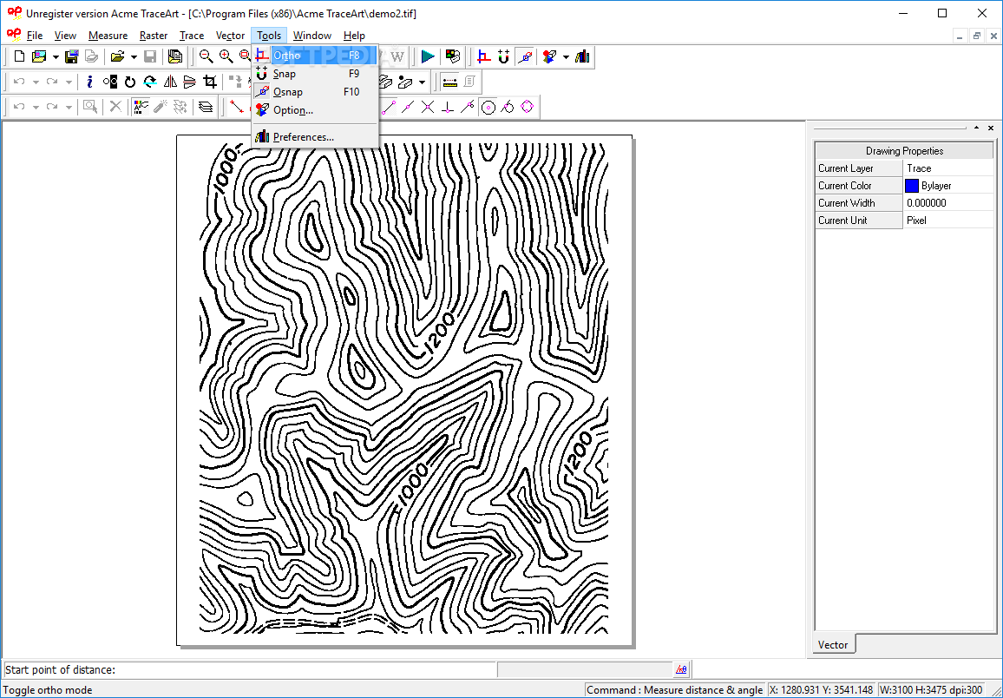Select Ortho F8 in Tools menu
This screenshot has height=698, width=1003.
[315, 56]
